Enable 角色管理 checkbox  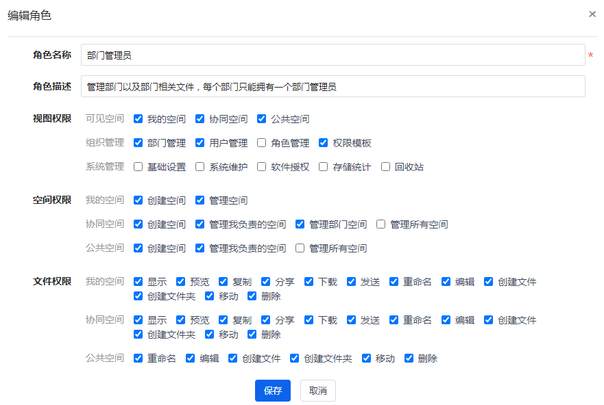tap(262, 142)
